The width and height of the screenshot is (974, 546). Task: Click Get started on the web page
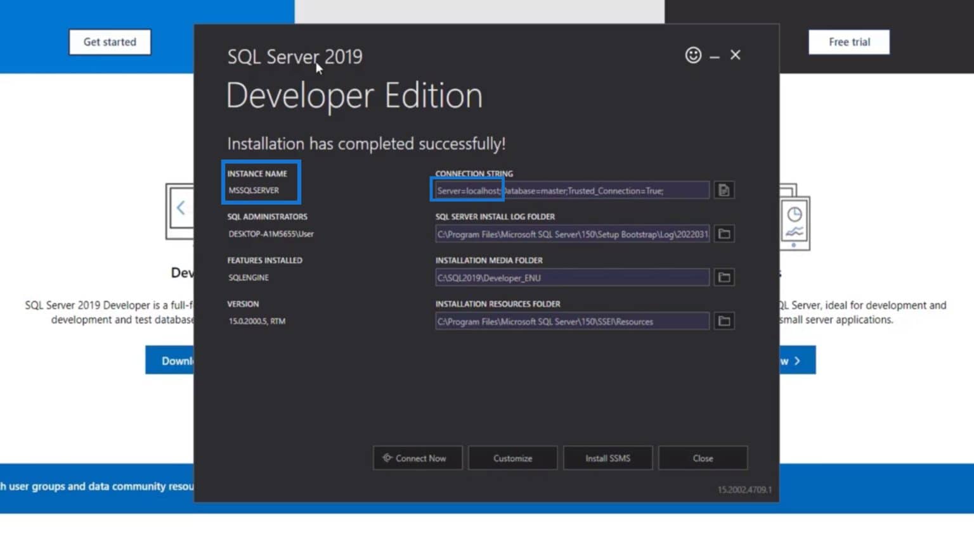pos(110,42)
